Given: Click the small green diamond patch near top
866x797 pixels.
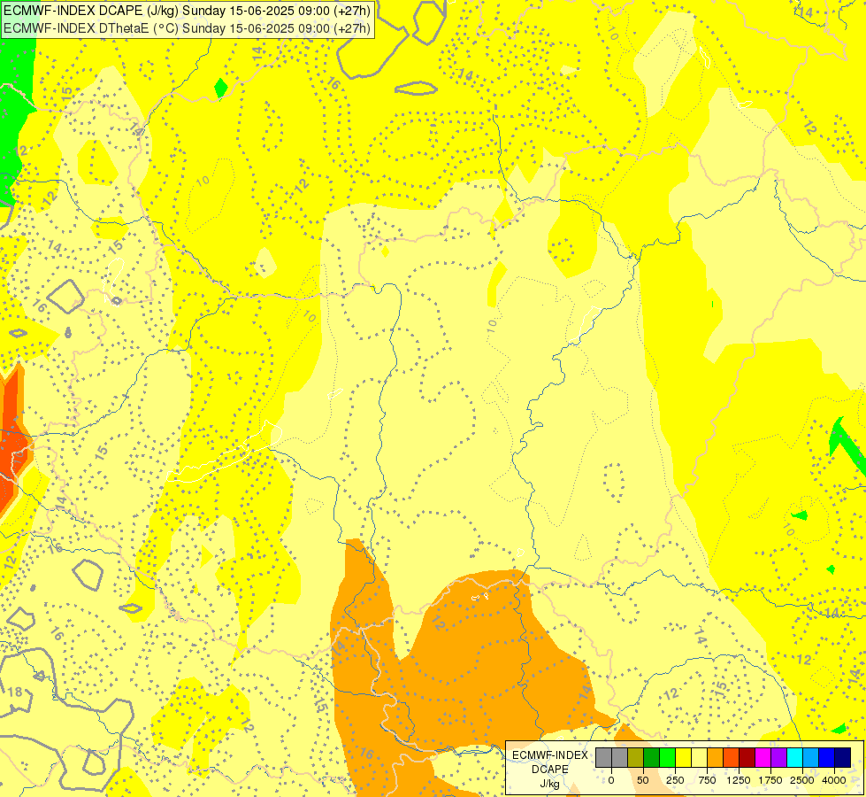Looking at the screenshot, I should pos(221,88).
